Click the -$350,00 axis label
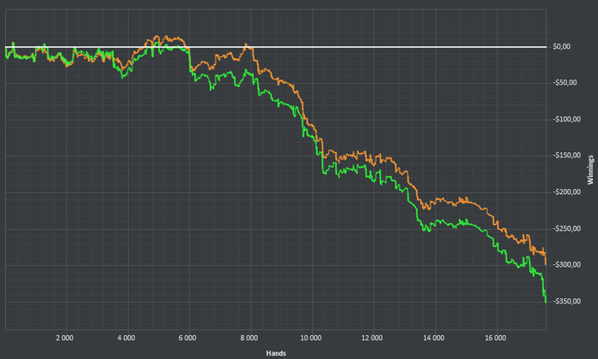 click(x=566, y=302)
